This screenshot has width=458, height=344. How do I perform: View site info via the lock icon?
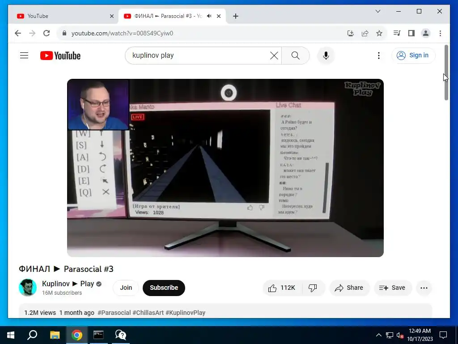[64, 33]
